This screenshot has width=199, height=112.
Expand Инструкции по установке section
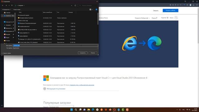(54, 89)
